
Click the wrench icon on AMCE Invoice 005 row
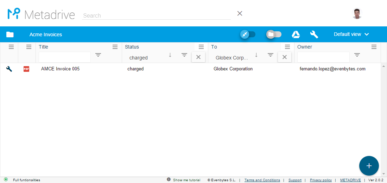[9, 69]
